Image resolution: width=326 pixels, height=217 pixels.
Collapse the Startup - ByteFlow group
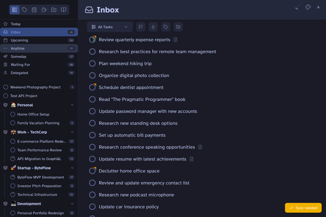coord(72,168)
